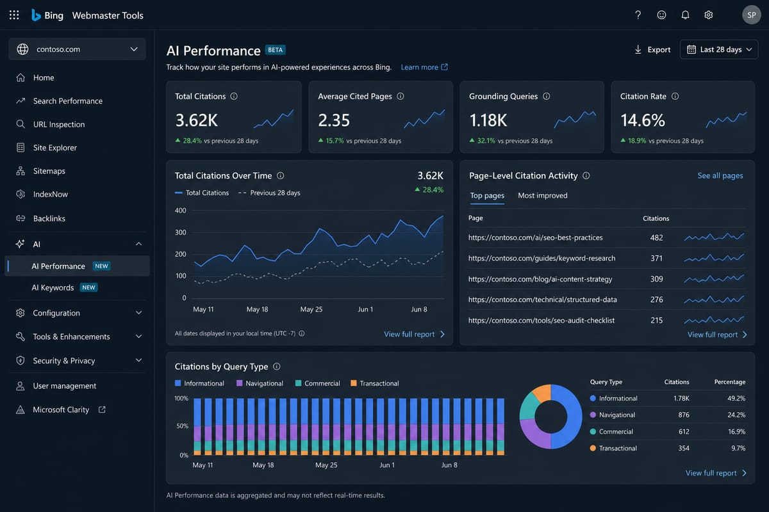Click the Site Explorer icon

(20, 147)
